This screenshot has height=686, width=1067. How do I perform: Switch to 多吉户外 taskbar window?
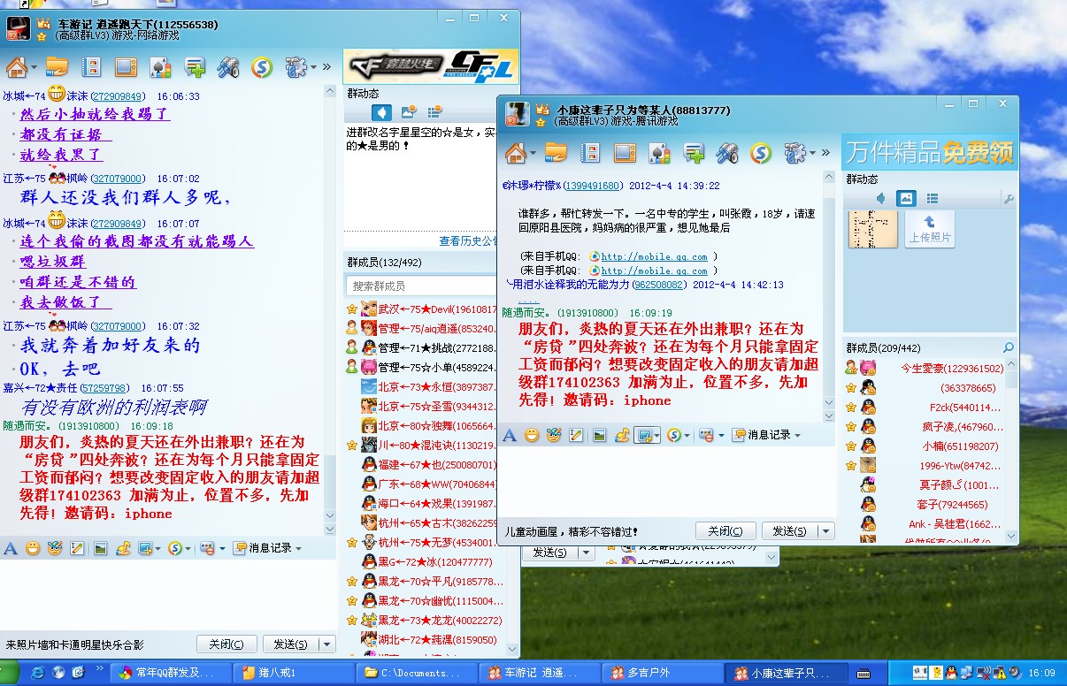pyautogui.click(x=662, y=674)
